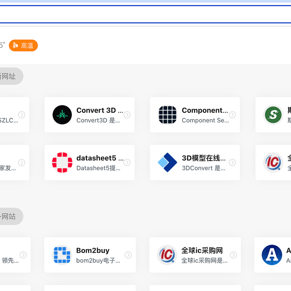Click the arrow on the Component card
Viewport: 291px width, 291px height.
[232, 115]
